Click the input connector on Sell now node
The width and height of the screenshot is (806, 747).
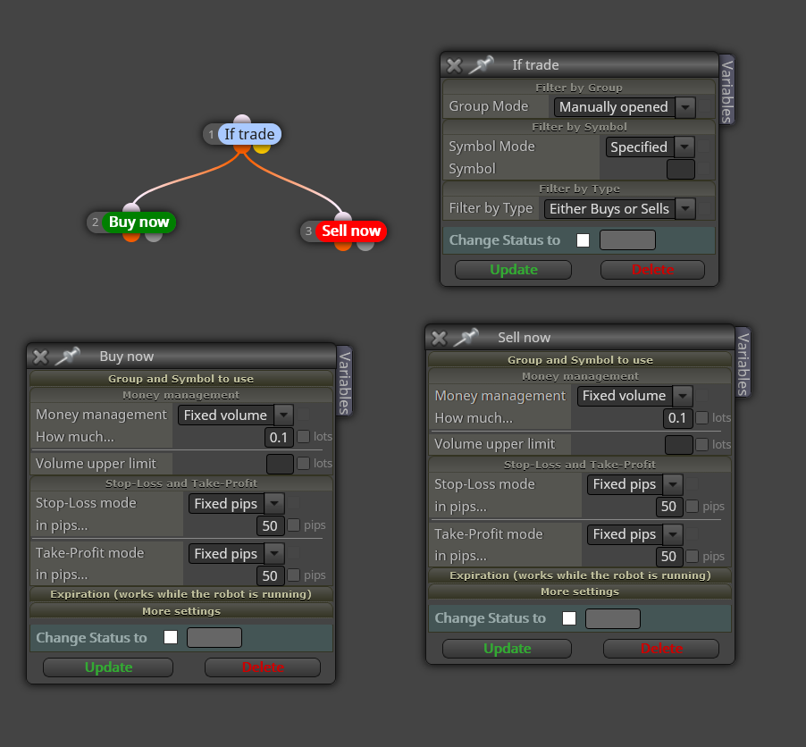(343, 216)
